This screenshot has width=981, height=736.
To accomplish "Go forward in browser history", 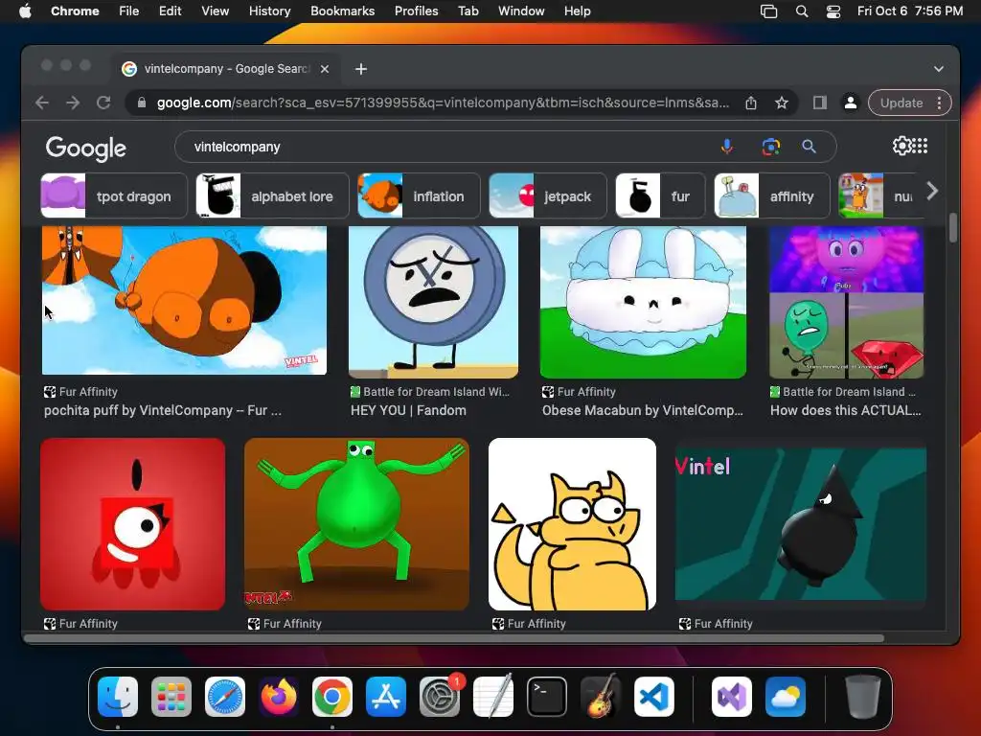I will click(73, 103).
